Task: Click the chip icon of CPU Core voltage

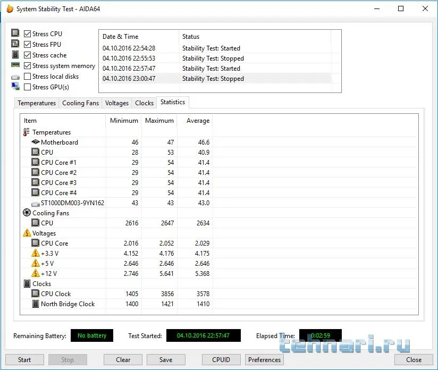Action: click(35, 243)
